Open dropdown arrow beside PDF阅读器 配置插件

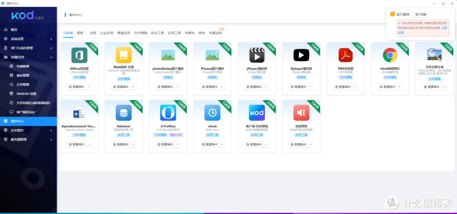pyautogui.click(x=355, y=87)
